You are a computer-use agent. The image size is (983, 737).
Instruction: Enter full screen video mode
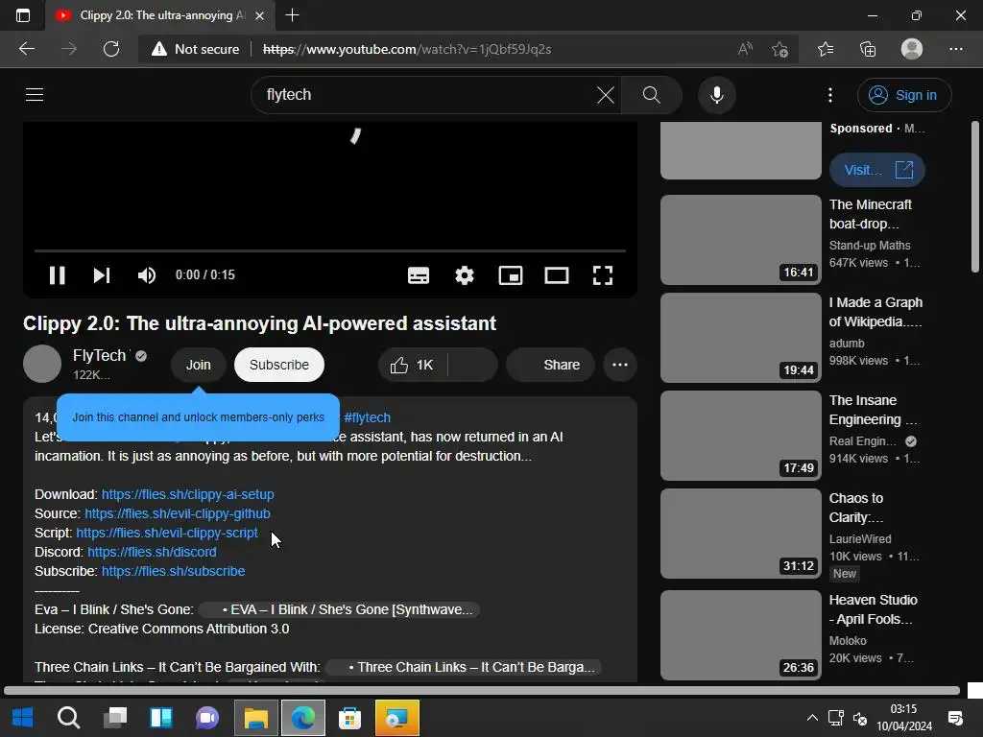(603, 275)
